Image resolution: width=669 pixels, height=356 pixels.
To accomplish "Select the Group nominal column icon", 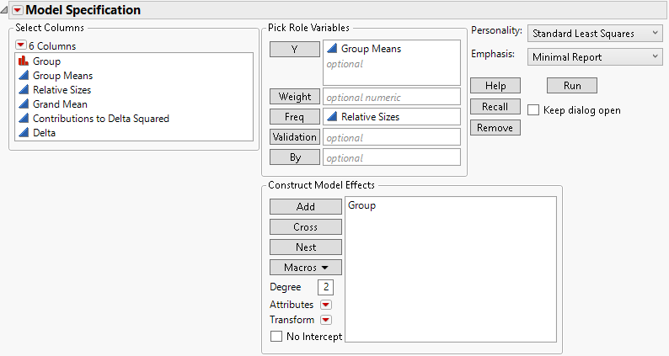I will (23, 61).
